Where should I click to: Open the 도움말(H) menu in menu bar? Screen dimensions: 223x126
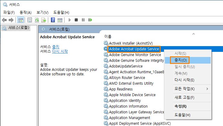[x=61, y=13]
